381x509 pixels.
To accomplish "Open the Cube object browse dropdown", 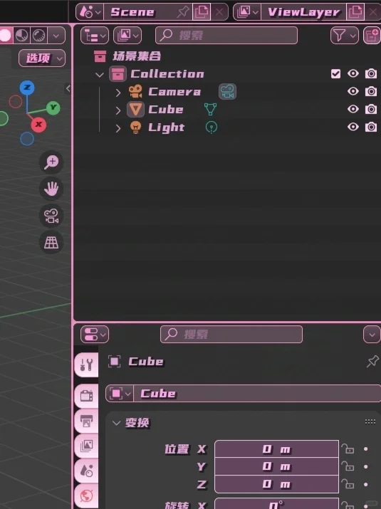I will (x=119, y=394).
